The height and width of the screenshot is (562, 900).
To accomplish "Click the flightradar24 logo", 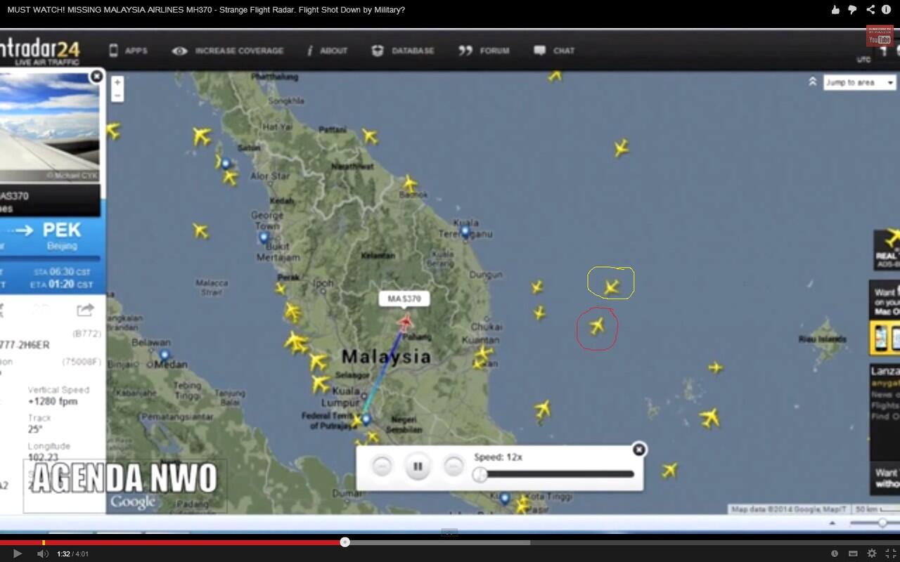I will (x=40, y=53).
